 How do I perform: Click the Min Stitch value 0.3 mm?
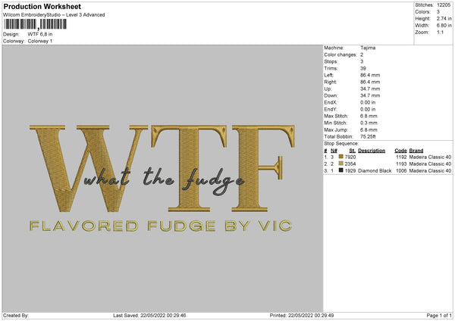pyautogui.click(x=369, y=123)
